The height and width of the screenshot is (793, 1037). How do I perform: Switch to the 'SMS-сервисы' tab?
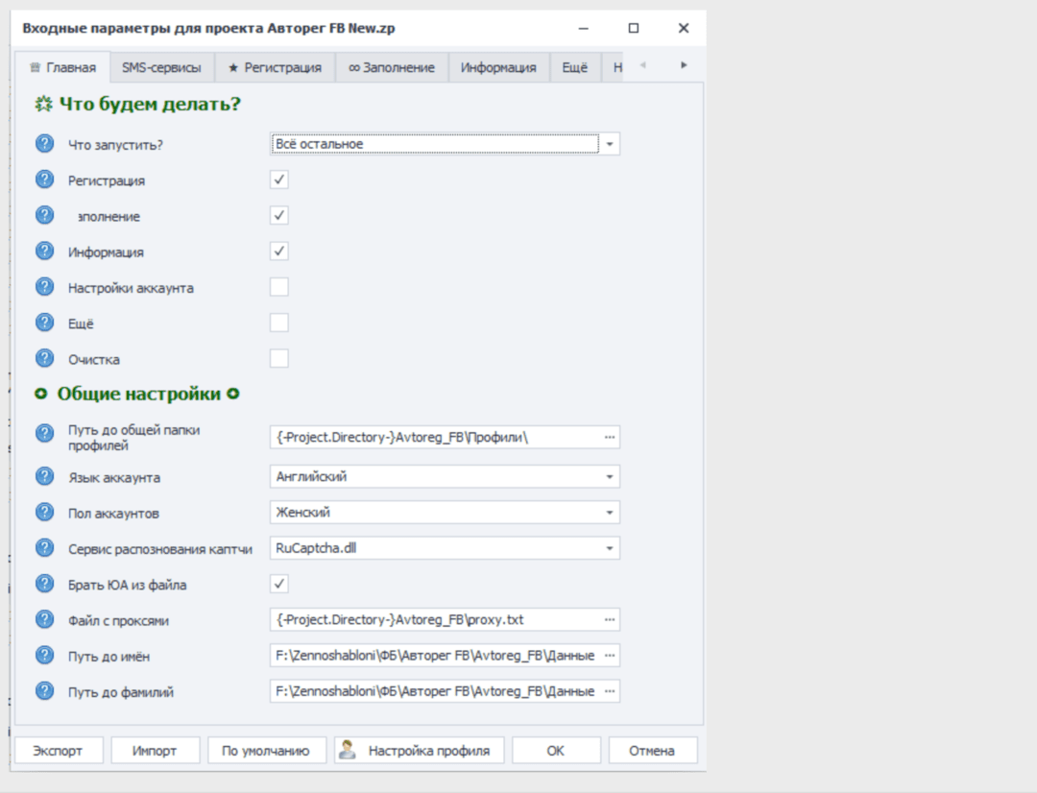click(161, 67)
